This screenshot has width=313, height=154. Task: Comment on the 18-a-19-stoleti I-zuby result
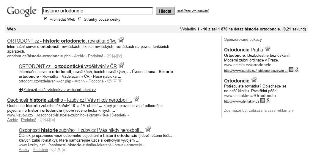[42, 120]
